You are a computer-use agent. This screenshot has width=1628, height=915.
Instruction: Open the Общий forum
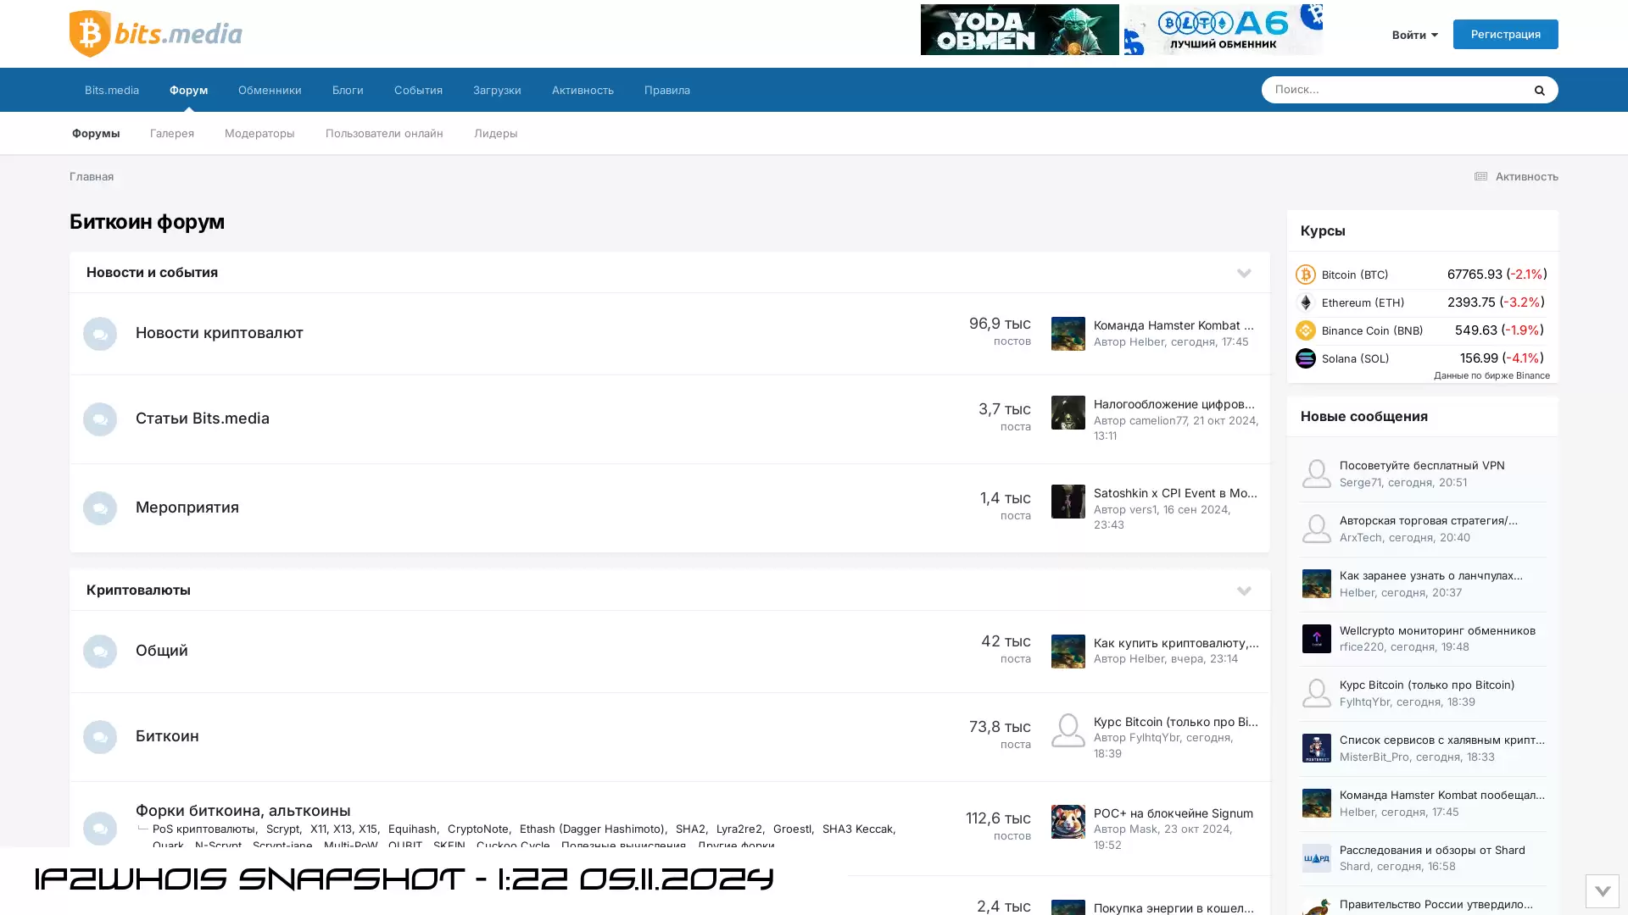(x=162, y=651)
